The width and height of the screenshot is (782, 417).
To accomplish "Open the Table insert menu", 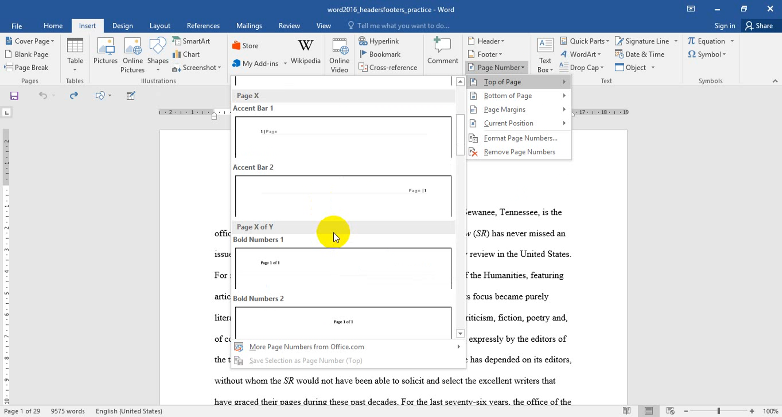I will 75,55.
